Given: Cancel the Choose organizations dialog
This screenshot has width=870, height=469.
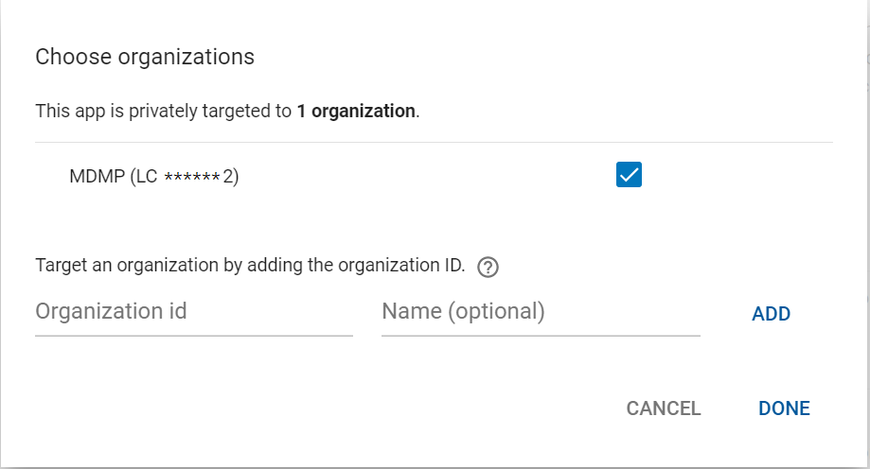Looking at the screenshot, I should pyautogui.click(x=664, y=408).
